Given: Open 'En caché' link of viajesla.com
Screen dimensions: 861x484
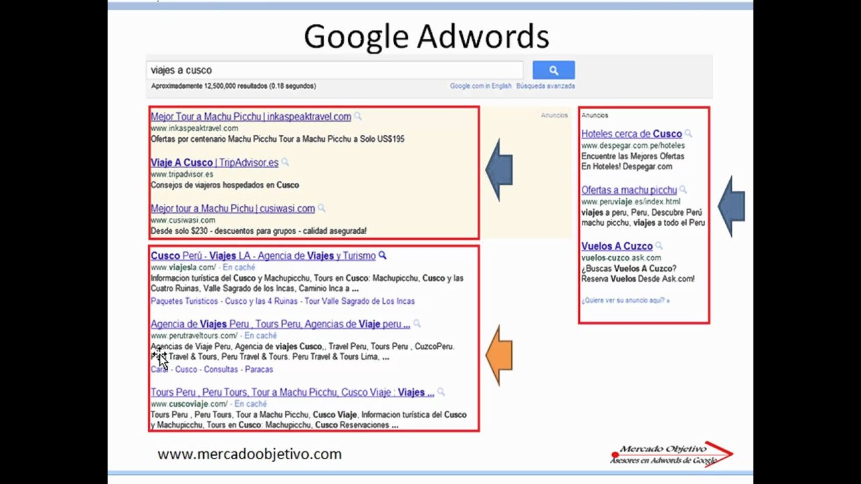Looking at the screenshot, I should [239, 268].
